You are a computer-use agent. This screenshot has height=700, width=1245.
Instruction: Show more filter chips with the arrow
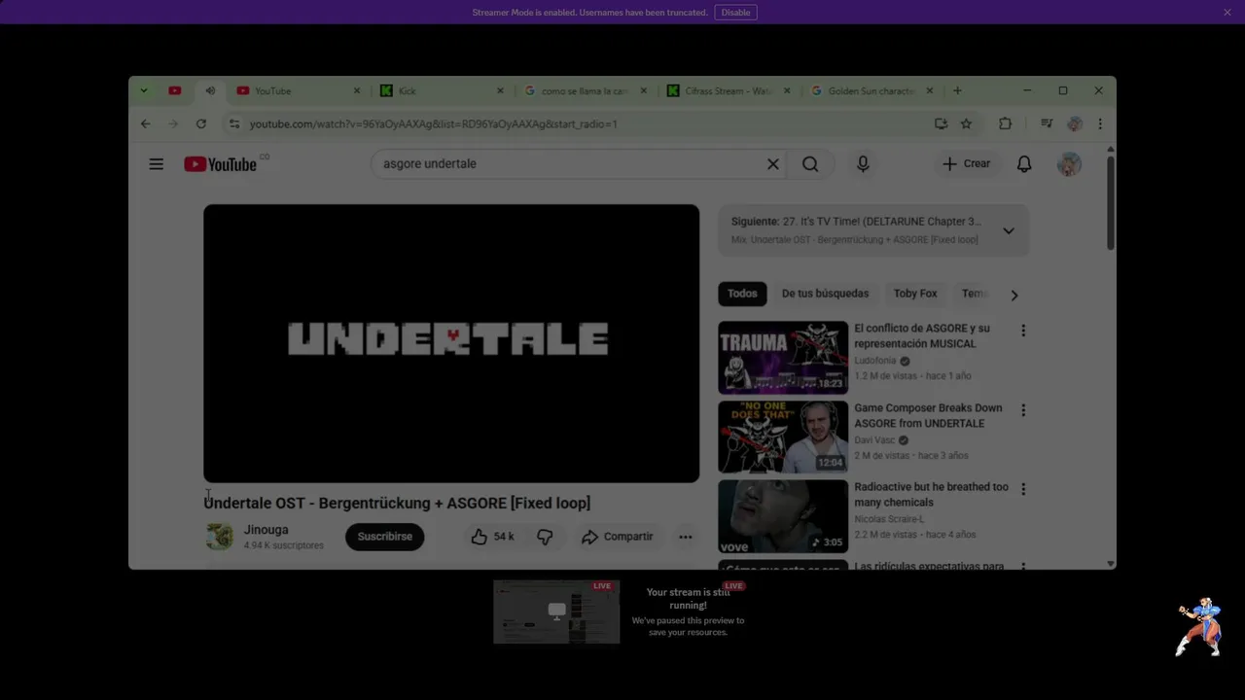[1014, 295]
